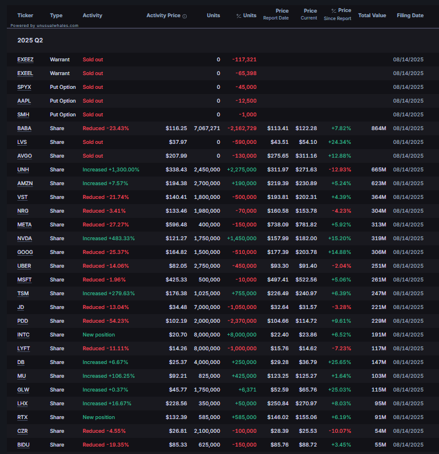The width and height of the screenshot is (439, 454).
Task: Open the SPYX ticker link
Action: [24, 87]
